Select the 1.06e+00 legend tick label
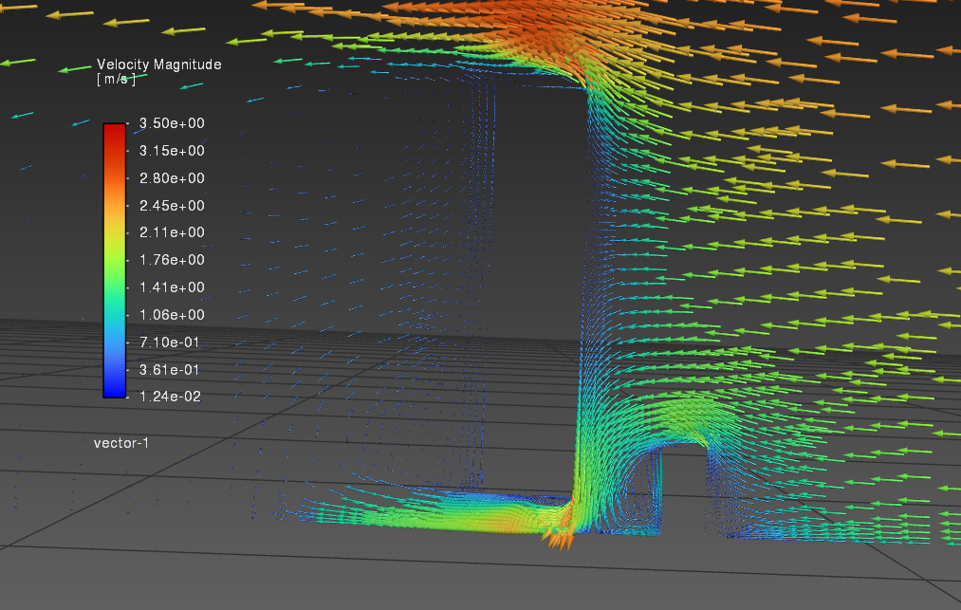Viewport: 961px width, 610px height. tap(172, 315)
